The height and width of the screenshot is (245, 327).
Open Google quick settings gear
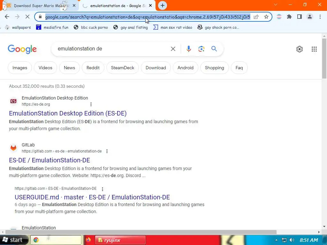point(300,49)
